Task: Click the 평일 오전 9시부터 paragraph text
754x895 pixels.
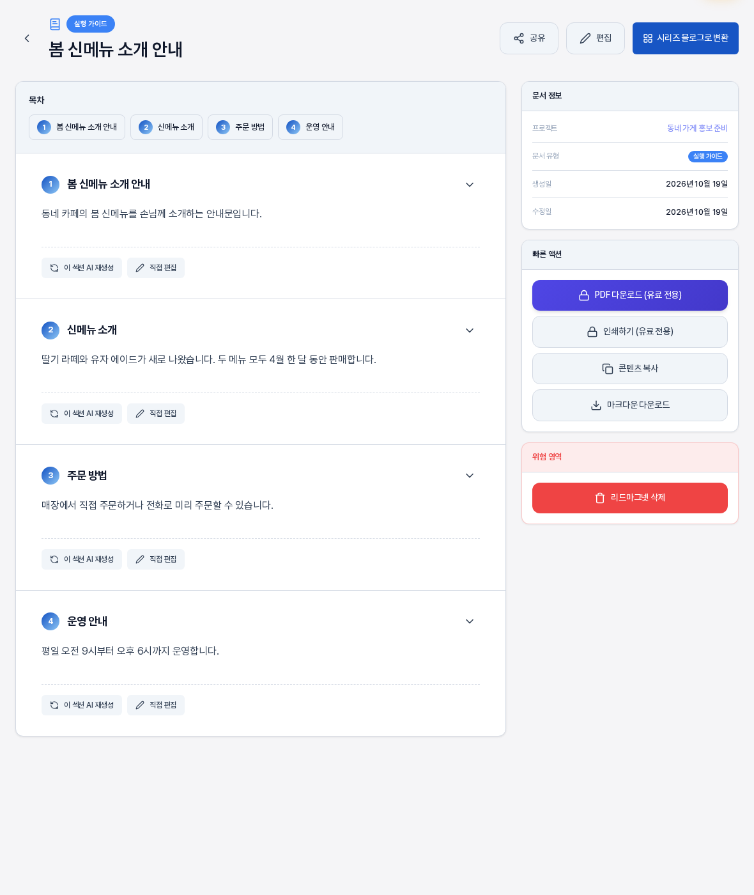Action: [x=130, y=651]
